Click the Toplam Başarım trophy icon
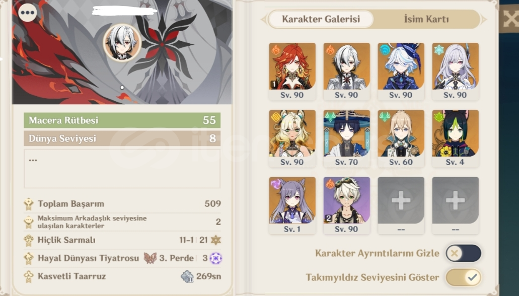Screen dimensions: 519x296 (29, 204)
